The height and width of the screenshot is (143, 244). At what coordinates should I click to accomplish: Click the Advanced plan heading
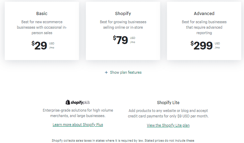204,14
